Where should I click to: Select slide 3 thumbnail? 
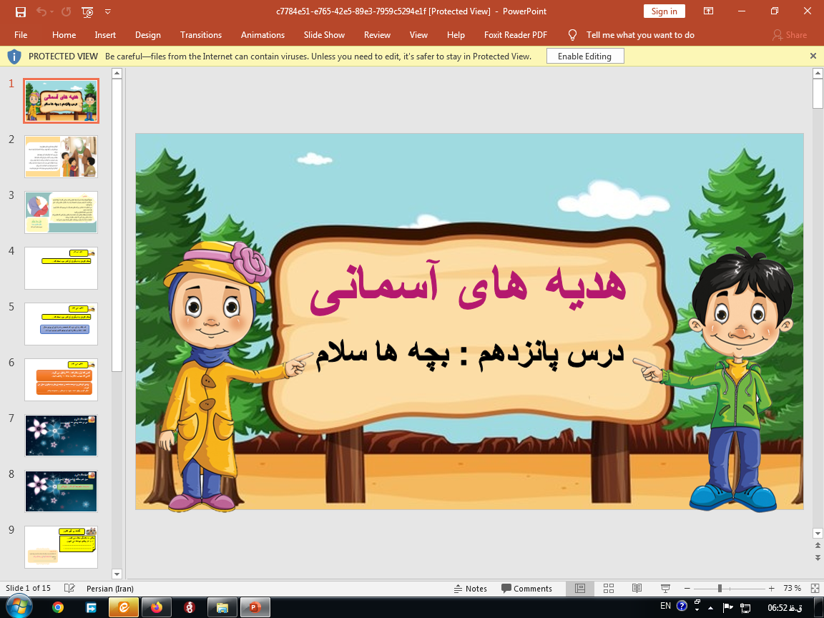click(61, 212)
